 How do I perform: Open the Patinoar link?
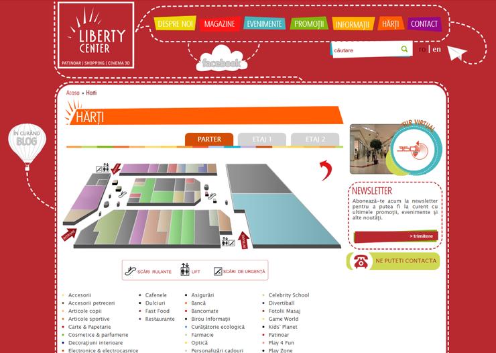click(x=279, y=335)
